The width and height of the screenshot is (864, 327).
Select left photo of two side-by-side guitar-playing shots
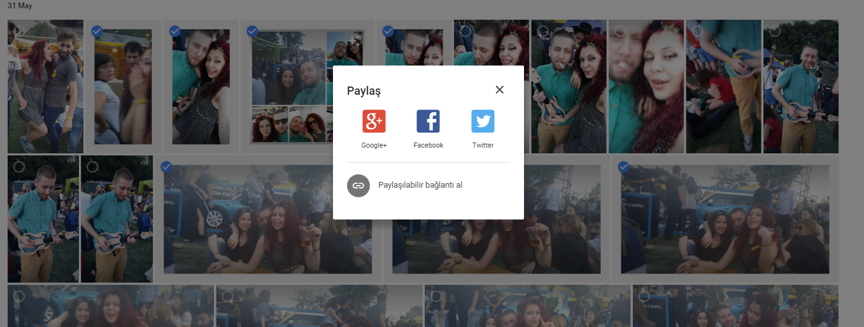(x=19, y=167)
